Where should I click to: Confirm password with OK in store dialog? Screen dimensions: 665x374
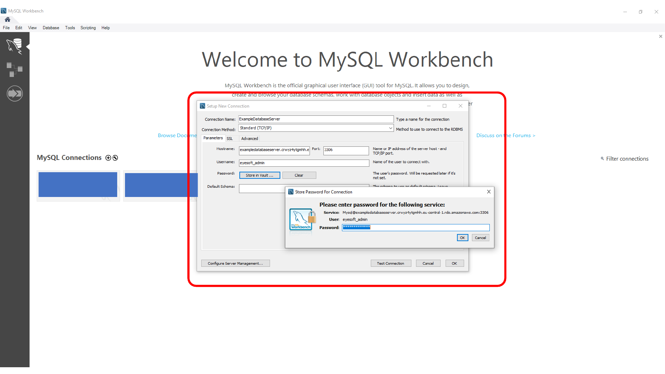462,238
